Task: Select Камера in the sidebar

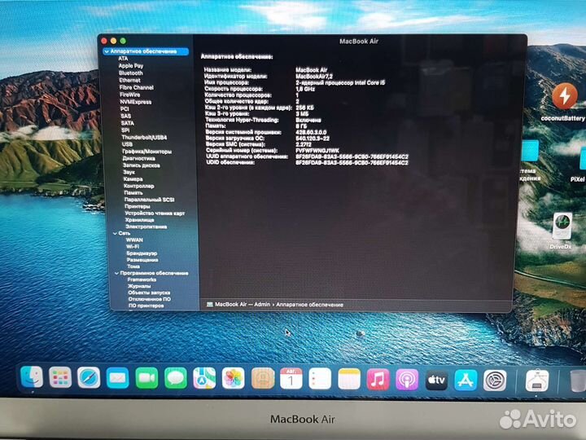Action: 133,178
